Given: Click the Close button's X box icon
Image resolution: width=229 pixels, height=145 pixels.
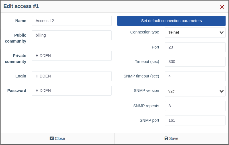Looking at the screenshot, I should click(x=52, y=138).
